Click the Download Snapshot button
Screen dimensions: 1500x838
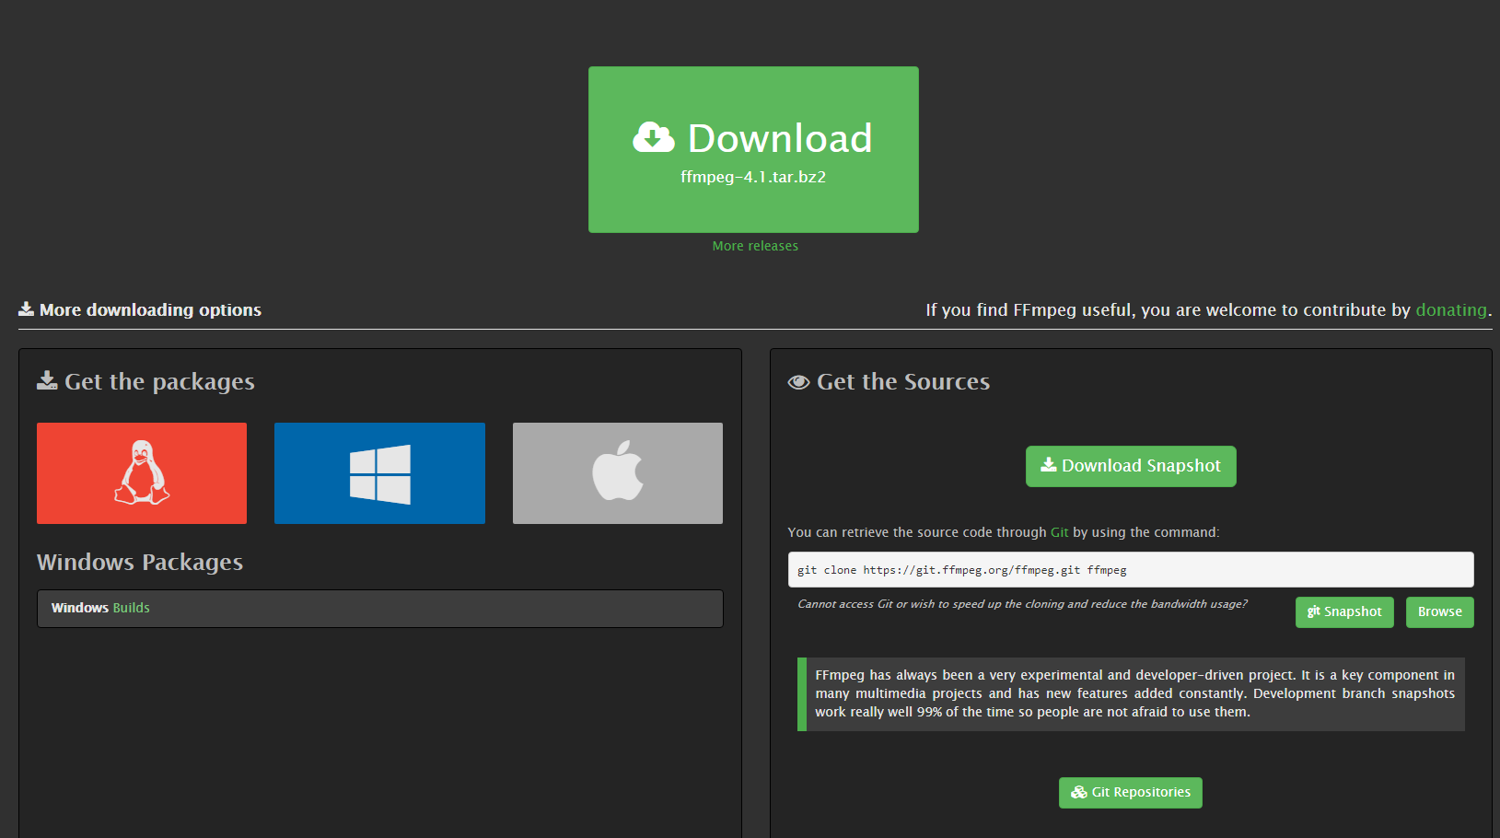pos(1131,466)
